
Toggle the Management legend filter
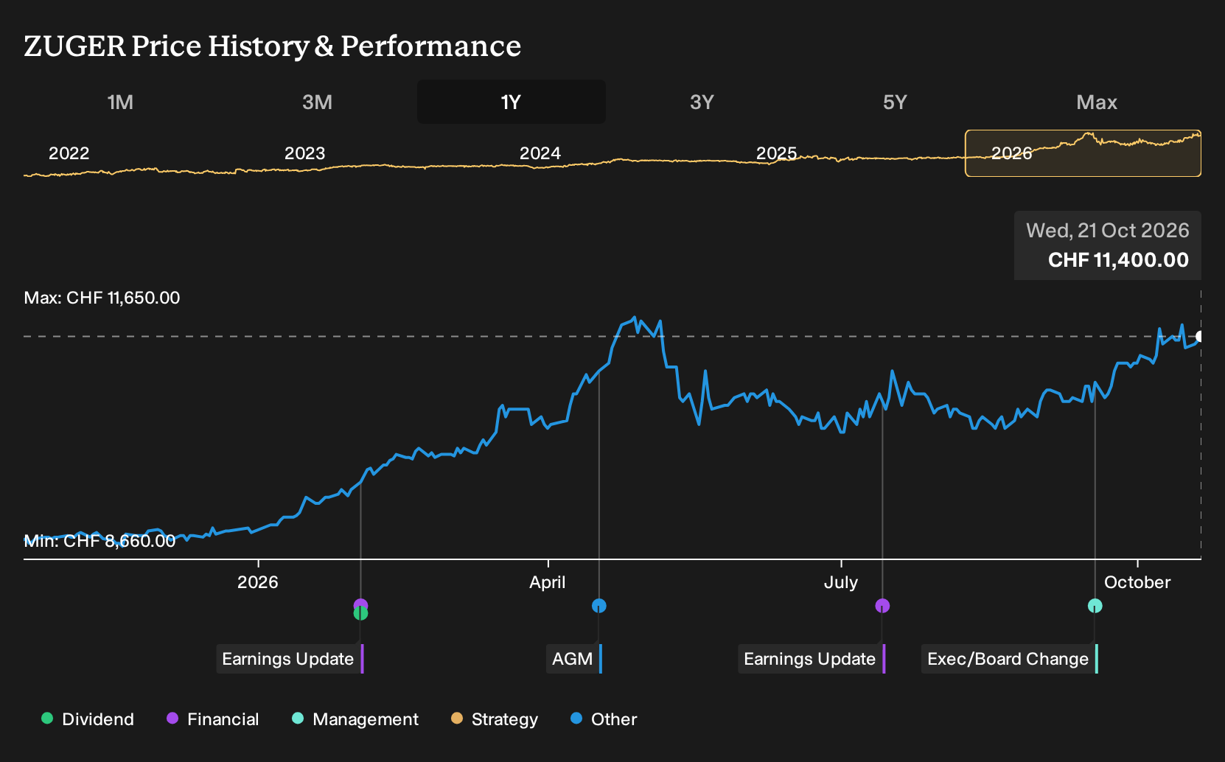coord(355,719)
